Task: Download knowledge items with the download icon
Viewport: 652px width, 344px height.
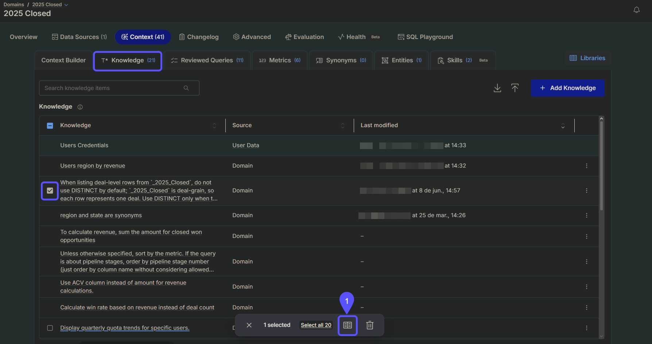Action: pos(497,88)
